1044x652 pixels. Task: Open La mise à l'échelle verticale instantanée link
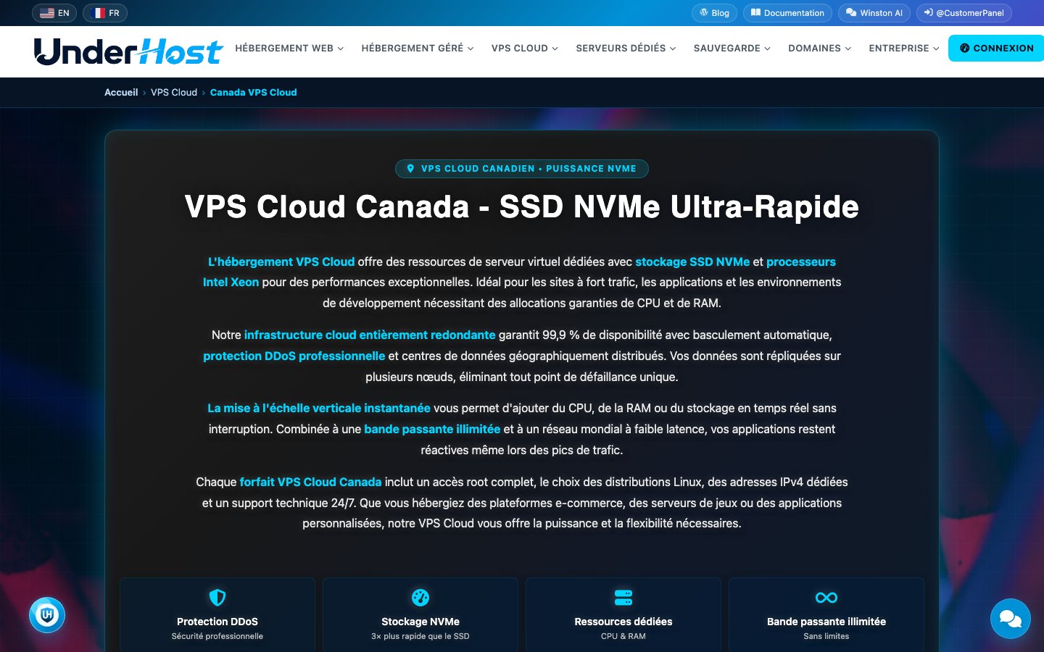[x=319, y=409]
